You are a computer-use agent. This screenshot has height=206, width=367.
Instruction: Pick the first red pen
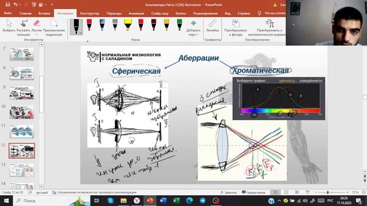pos(89,25)
